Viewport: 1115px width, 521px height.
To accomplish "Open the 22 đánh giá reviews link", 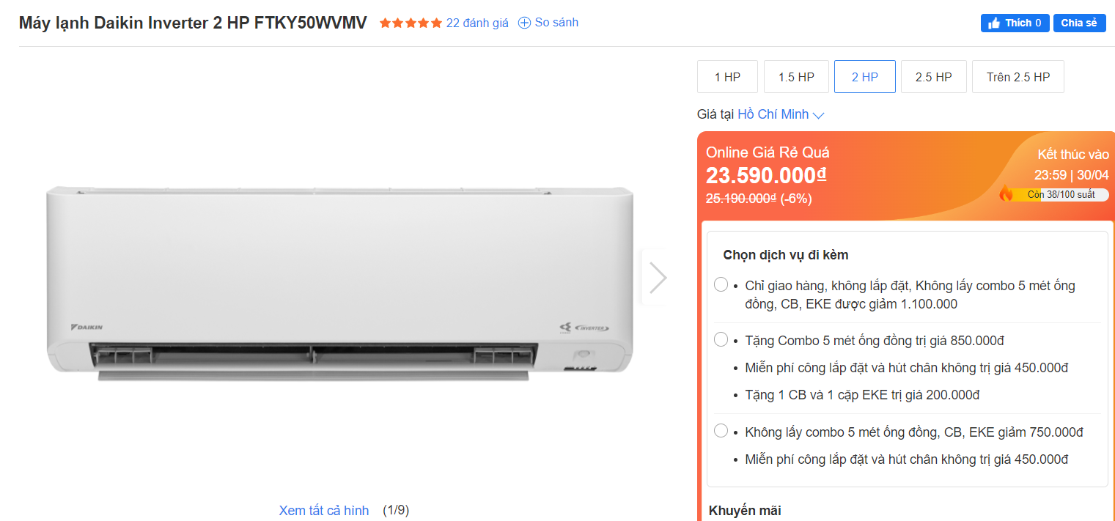I will click(477, 23).
